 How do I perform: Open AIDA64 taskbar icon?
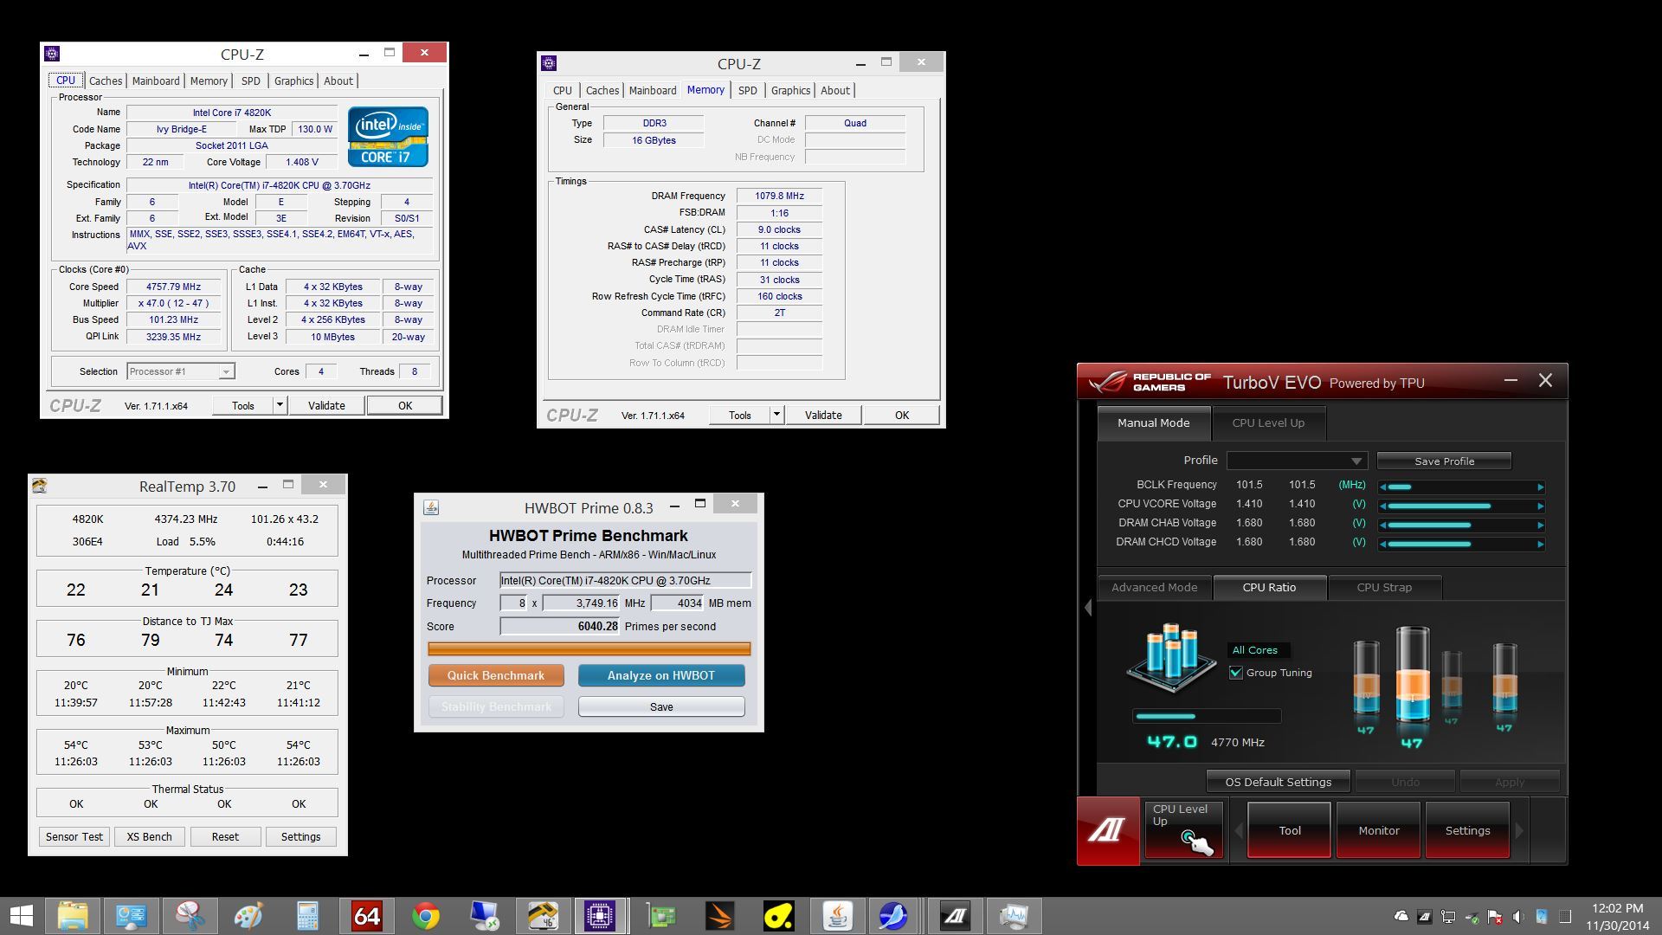[366, 916]
